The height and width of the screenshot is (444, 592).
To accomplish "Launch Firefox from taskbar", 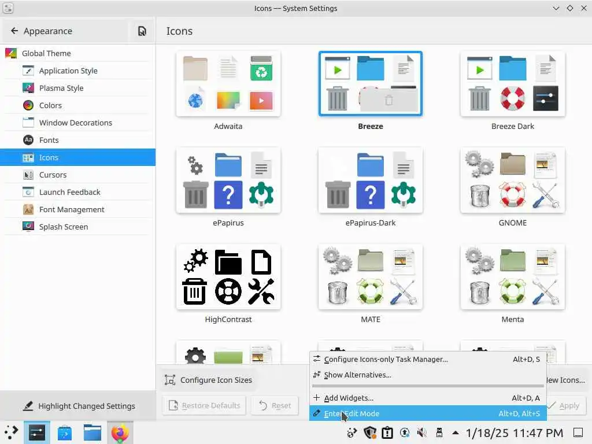I will [120, 432].
